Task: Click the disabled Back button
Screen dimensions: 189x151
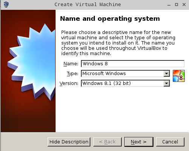Action: click(107, 142)
